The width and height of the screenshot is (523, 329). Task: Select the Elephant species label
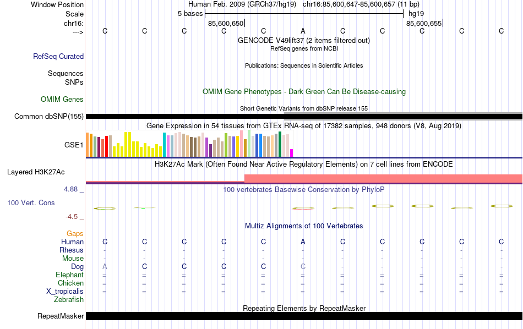(69, 275)
